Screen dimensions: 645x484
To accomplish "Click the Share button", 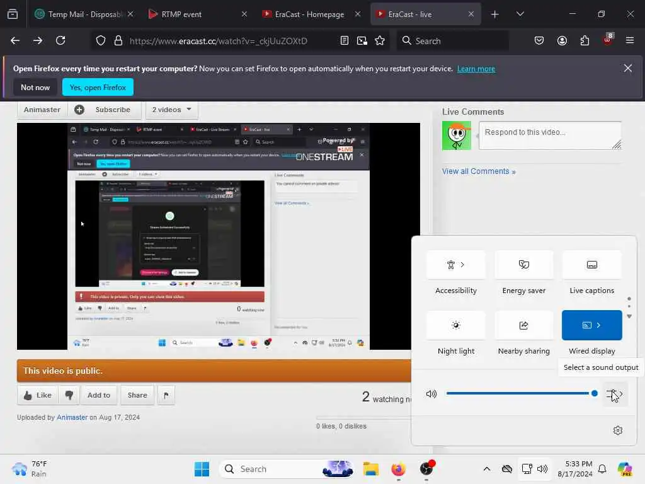I will (x=137, y=395).
